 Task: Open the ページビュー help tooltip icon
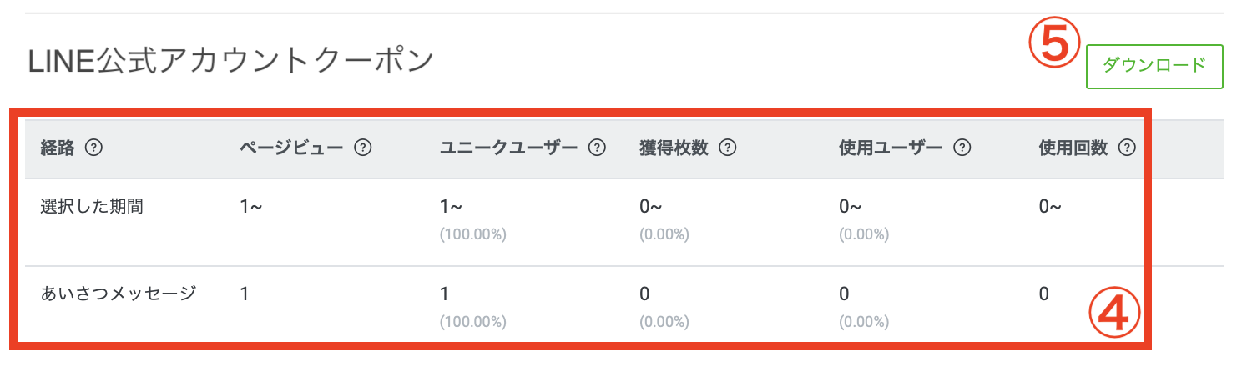[362, 148]
